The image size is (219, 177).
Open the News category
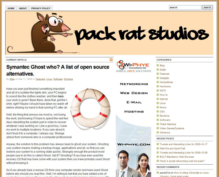(x=163, y=108)
